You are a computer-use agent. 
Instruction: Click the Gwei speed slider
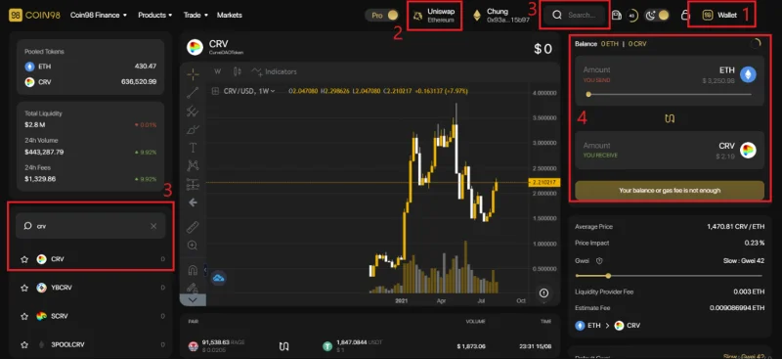670,276
